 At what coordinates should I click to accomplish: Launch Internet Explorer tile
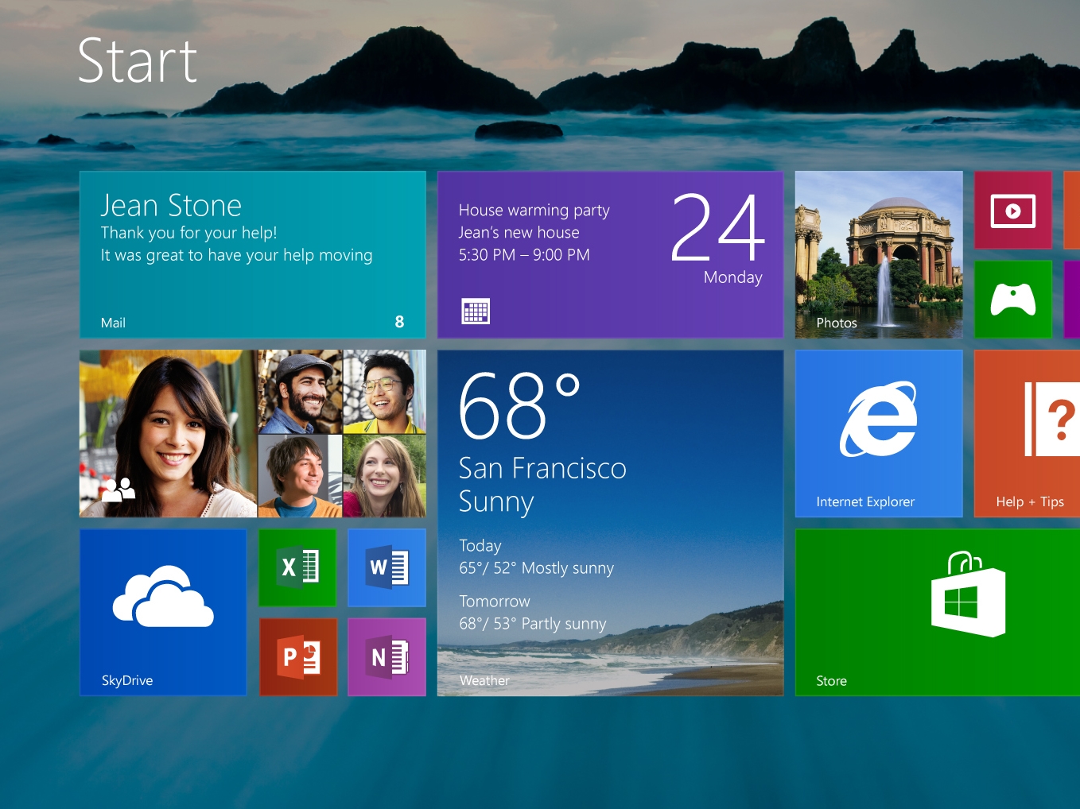coord(879,434)
